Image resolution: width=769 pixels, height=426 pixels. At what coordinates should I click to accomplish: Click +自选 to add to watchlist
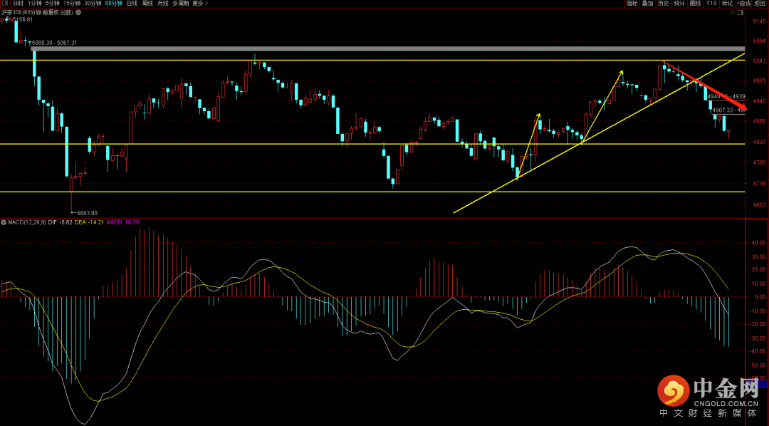[x=744, y=4]
